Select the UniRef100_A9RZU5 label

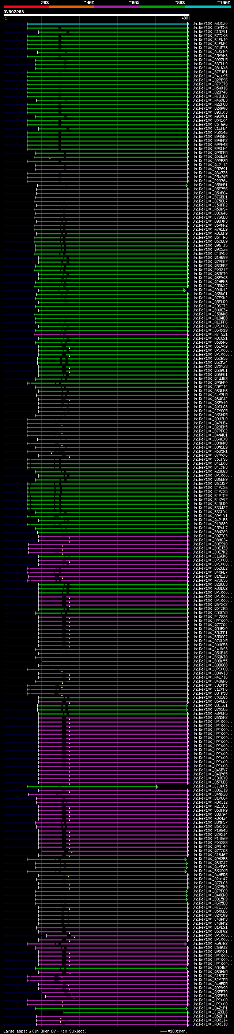pyautogui.click(x=210, y=60)
